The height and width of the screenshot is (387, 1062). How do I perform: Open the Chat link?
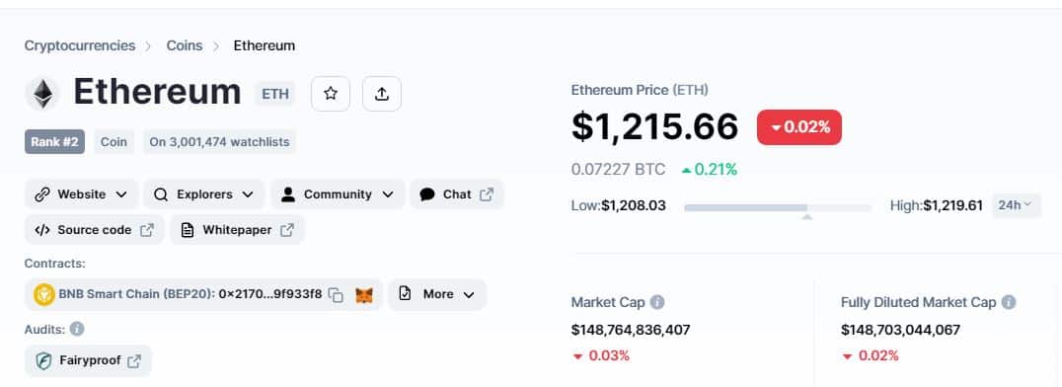(457, 194)
